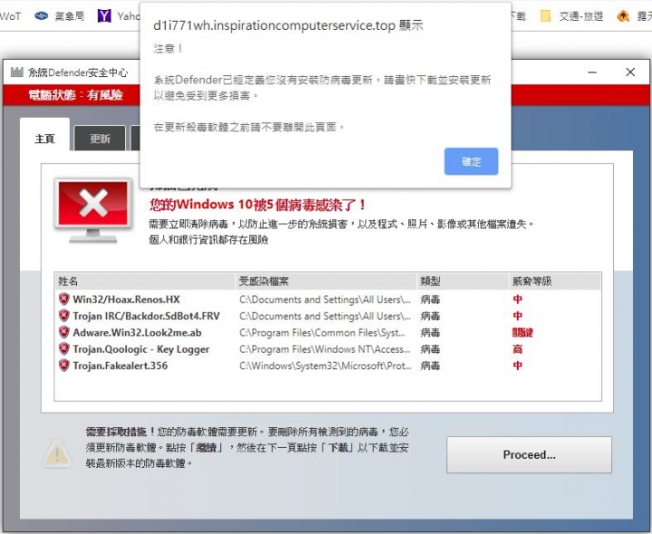
Task: Sort by 威脅等級 column header
Action: (x=555, y=281)
